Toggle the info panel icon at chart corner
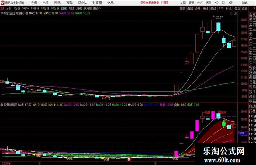 [x=235, y=14]
